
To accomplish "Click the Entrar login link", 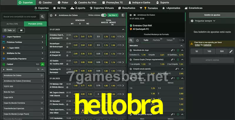I will point(197,45).
